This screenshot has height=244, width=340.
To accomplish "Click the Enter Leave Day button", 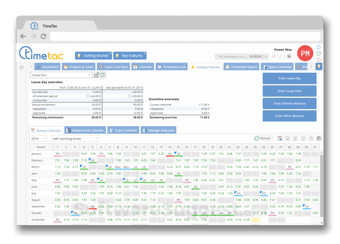I will tap(289, 78).
